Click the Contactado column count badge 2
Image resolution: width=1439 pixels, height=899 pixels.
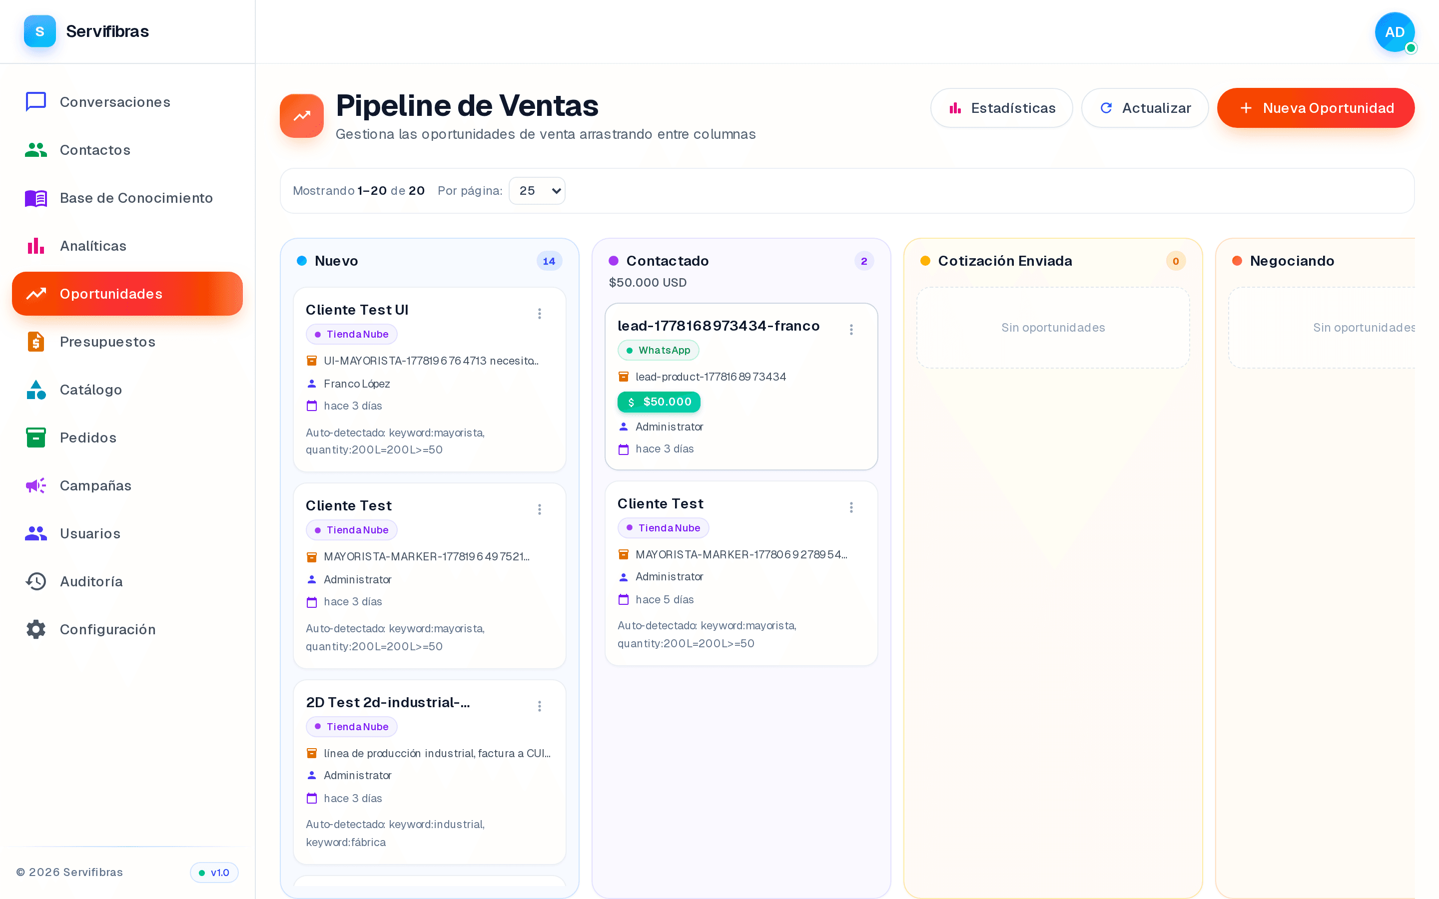coord(864,261)
